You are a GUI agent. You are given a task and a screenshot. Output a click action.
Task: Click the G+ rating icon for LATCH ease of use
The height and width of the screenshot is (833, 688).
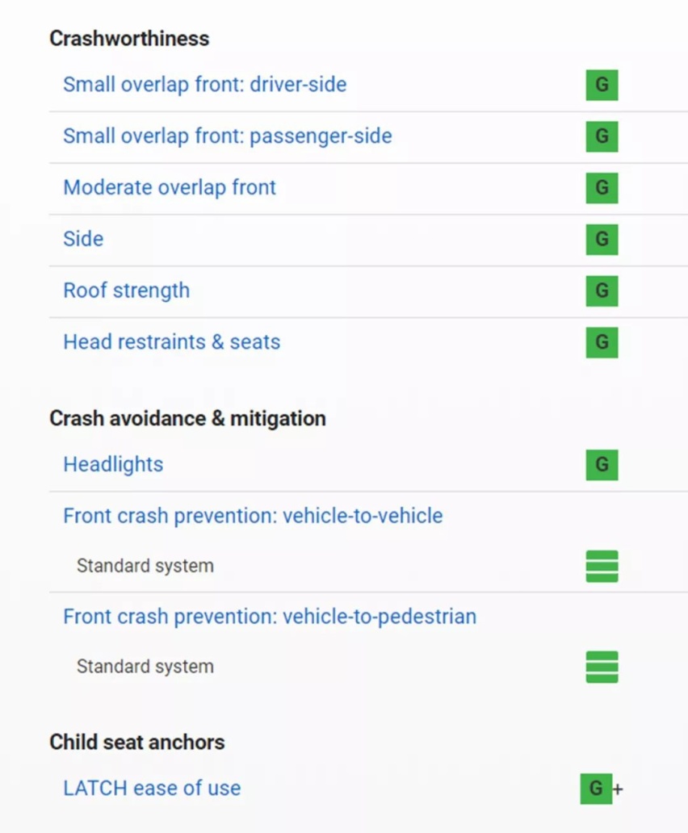click(602, 789)
